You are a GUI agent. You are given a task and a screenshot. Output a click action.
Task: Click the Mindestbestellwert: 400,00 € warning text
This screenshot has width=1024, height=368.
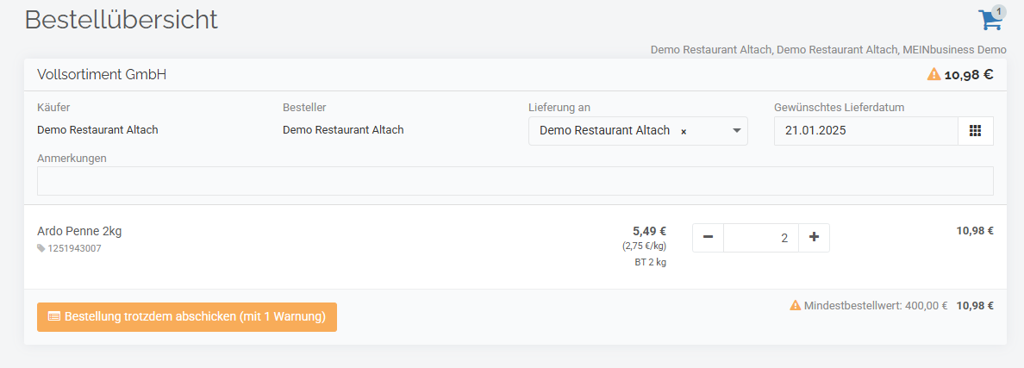point(876,305)
